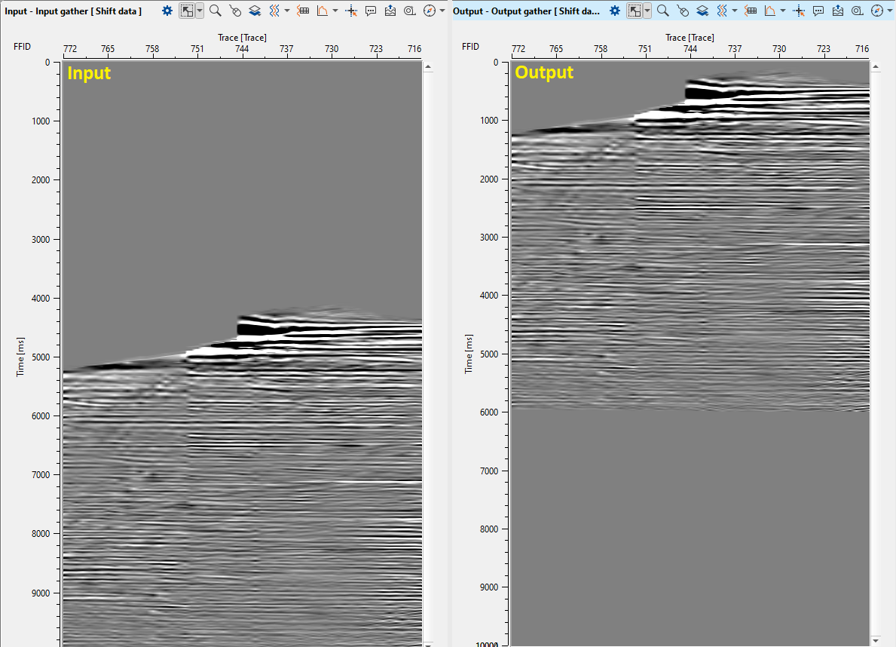This screenshot has width=896, height=647.
Task: Click the Input gather panel title
Action: pos(73,11)
